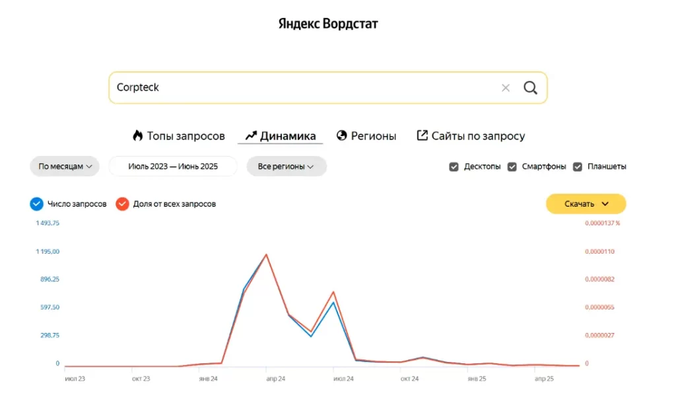Image resolution: width=676 pixels, height=401 pixels.
Task: Click the 0,0000027 right axis value
Action: [x=599, y=336]
